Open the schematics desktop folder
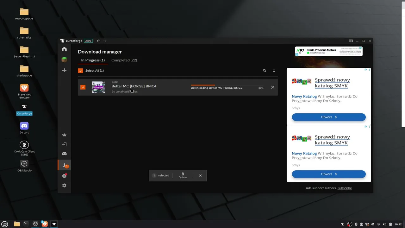This screenshot has height=228, width=405. pyautogui.click(x=24, y=33)
